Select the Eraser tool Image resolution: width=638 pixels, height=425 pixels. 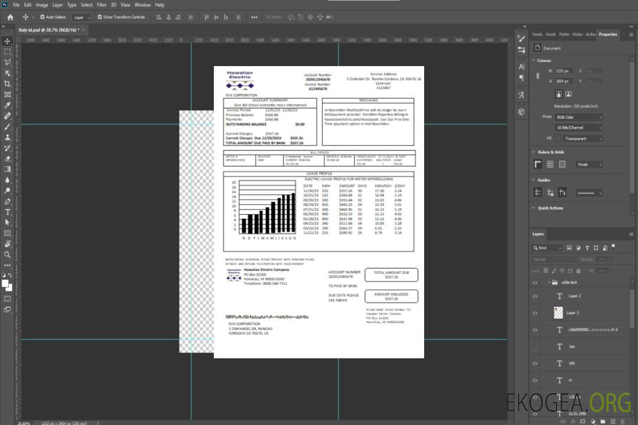(x=7, y=158)
